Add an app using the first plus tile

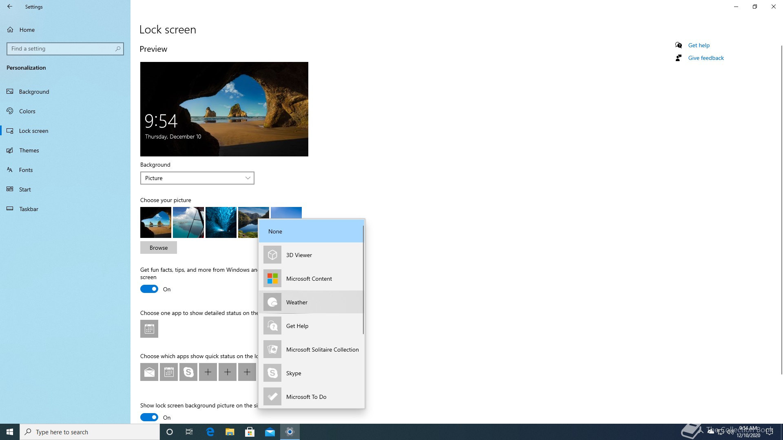pyautogui.click(x=208, y=372)
